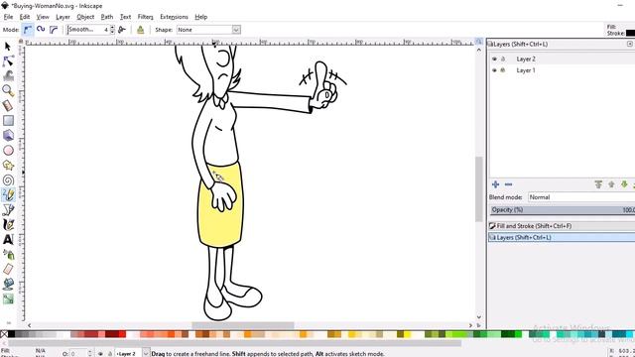Open the status bar layer selector dropdown
The height and width of the screenshot is (357, 635).
pyautogui.click(x=146, y=354)
